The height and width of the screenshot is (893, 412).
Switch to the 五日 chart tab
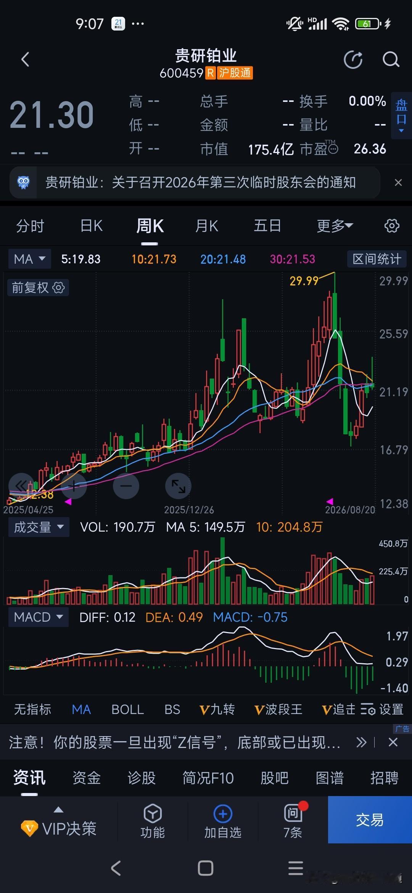267,226
